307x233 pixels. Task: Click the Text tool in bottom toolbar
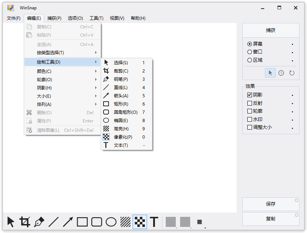coord(154,222)
